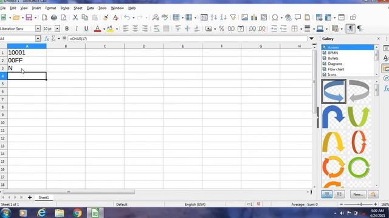
Task: Toggle Align Left button
Action: pyautogui.click(x=126, y=28)
